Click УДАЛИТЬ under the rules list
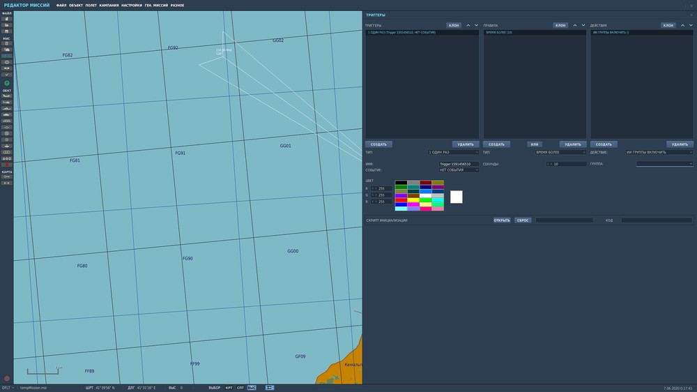This screenshot has height=392, width=697. point(572,144)
